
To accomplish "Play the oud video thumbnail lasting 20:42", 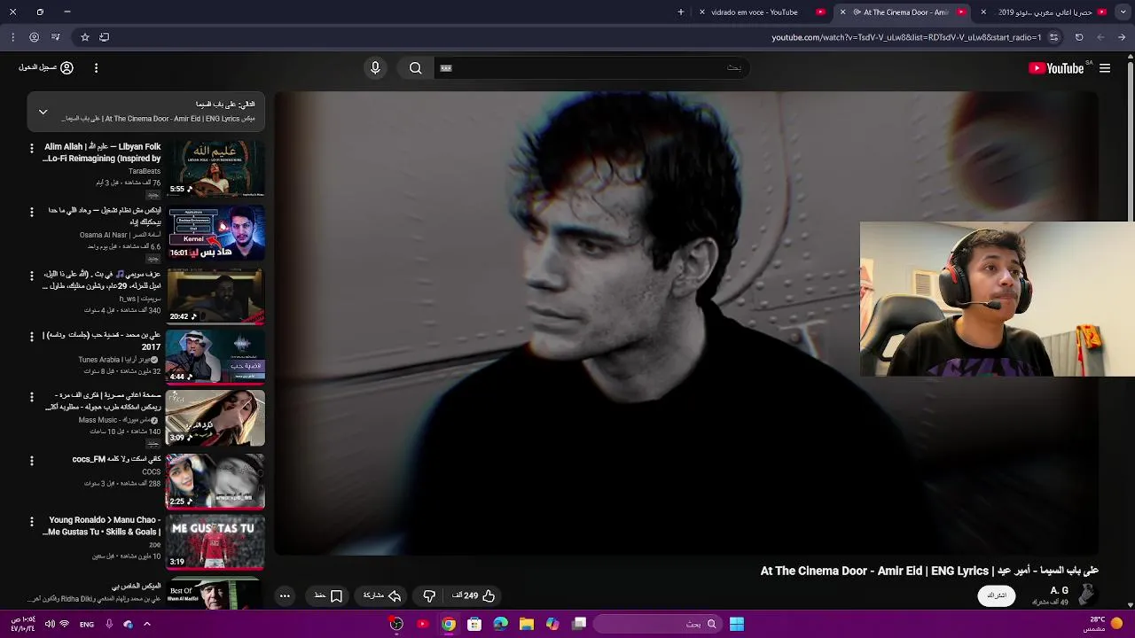I will (215, 296).
